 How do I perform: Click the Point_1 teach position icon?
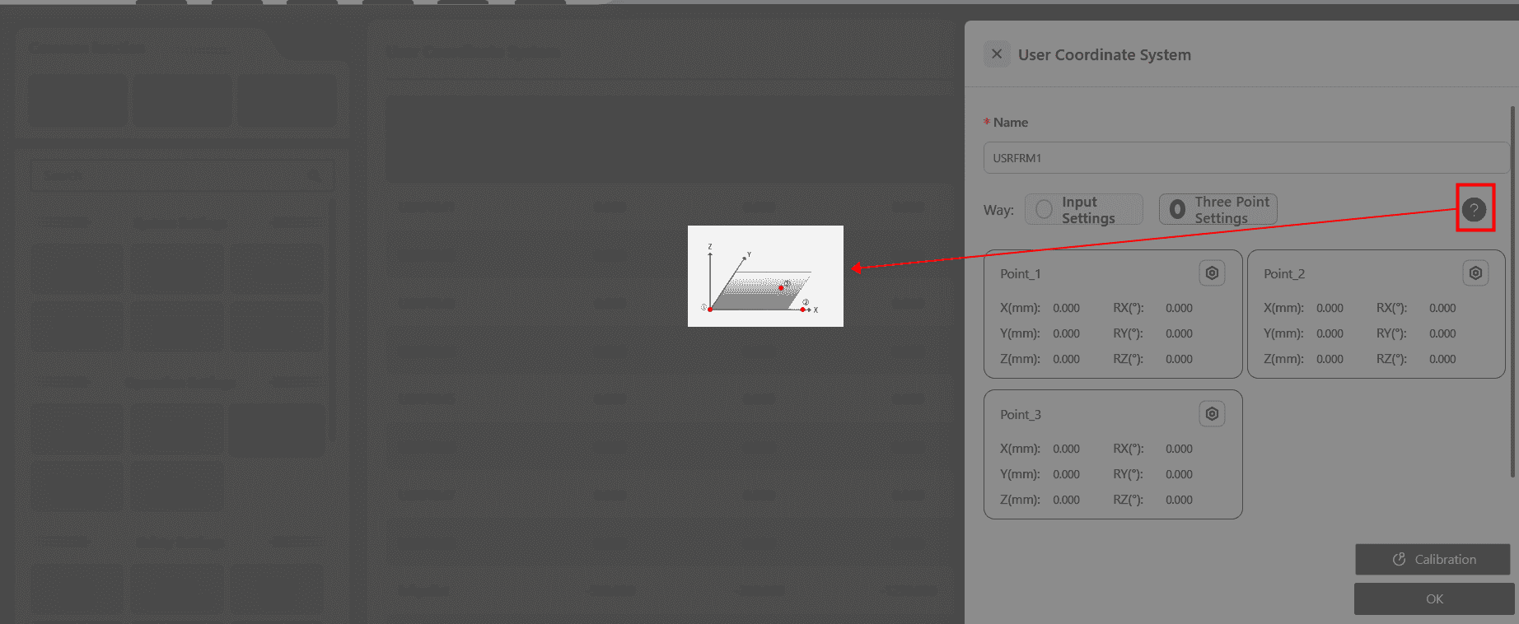(1212, 273)
